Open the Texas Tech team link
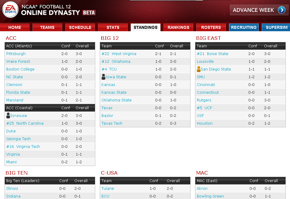The width and height of the screenshot is (290, 199). click(112, 123)
